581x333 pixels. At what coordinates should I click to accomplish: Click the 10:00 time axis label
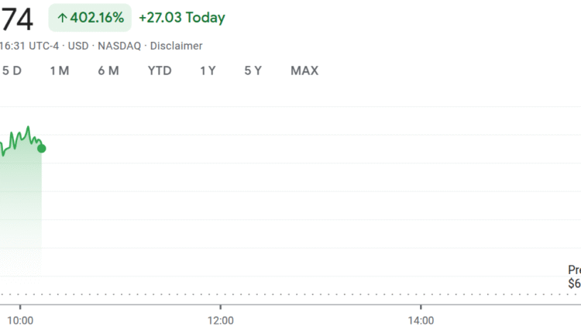click(19, 320)
